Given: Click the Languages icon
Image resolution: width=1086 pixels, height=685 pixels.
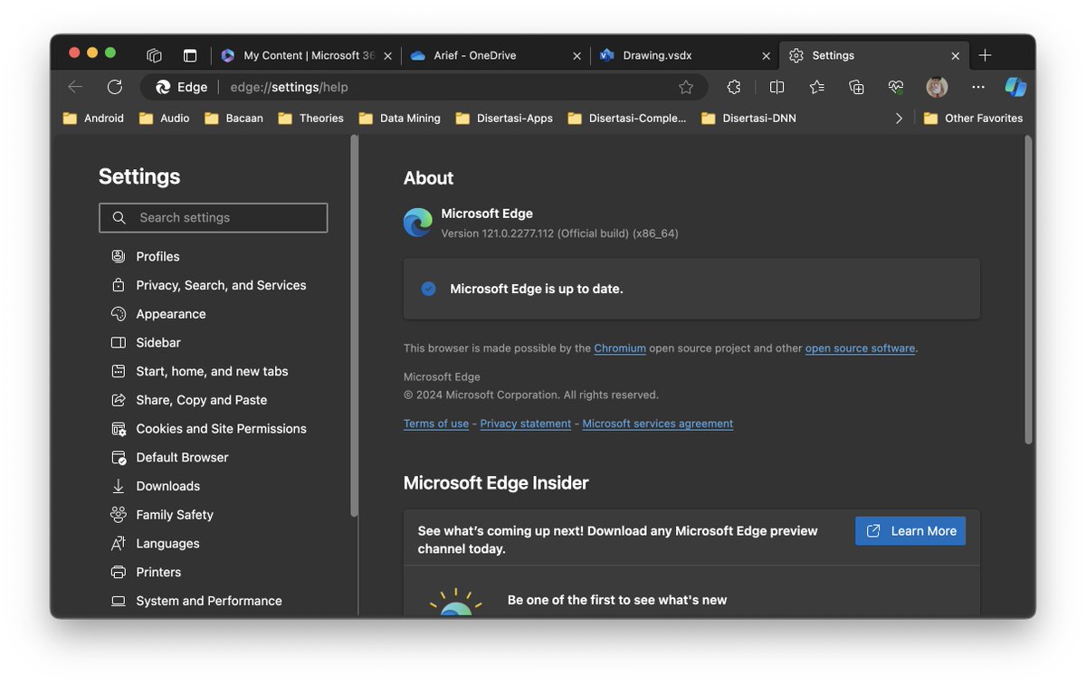Looking at the screenshot, I should pos(119,543).
